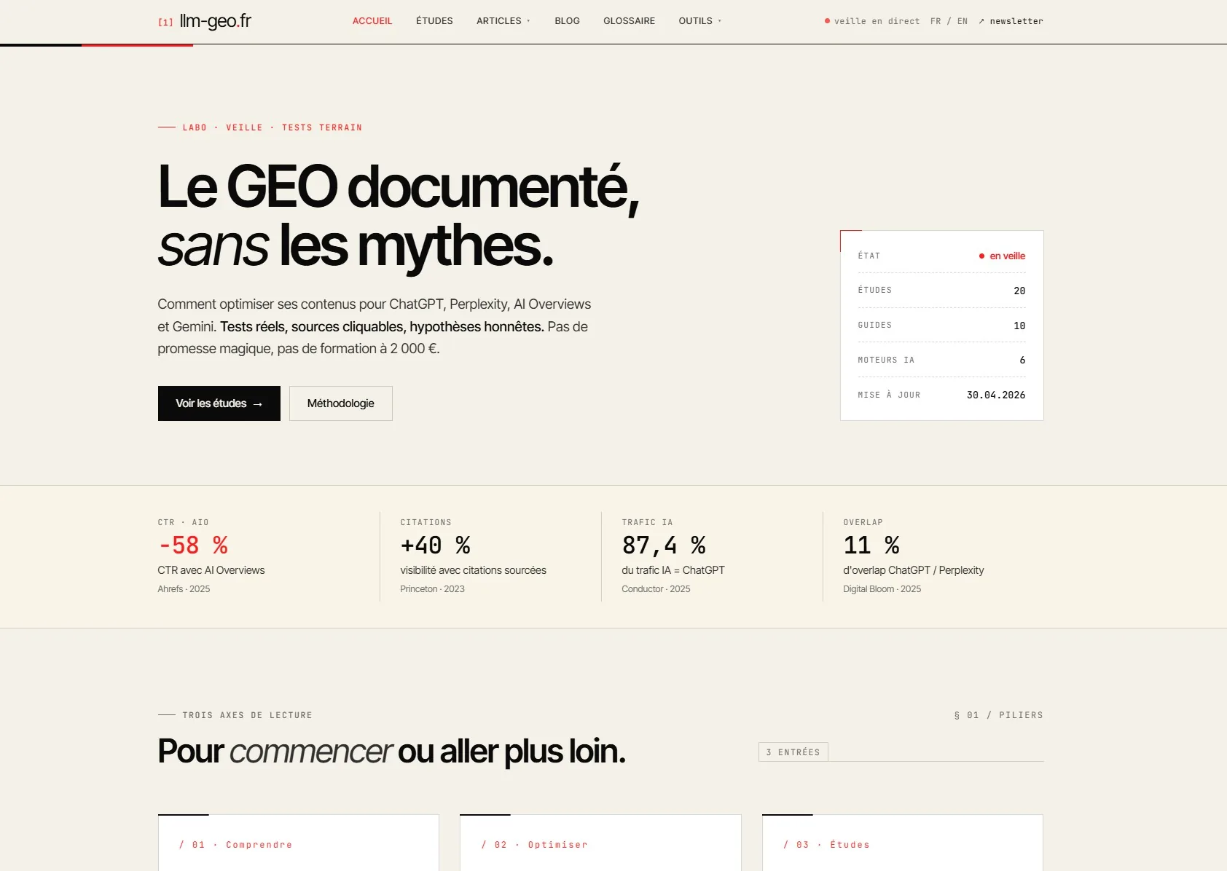Click the 'Ahrefs · 2025' source

(x=184, y=589)
